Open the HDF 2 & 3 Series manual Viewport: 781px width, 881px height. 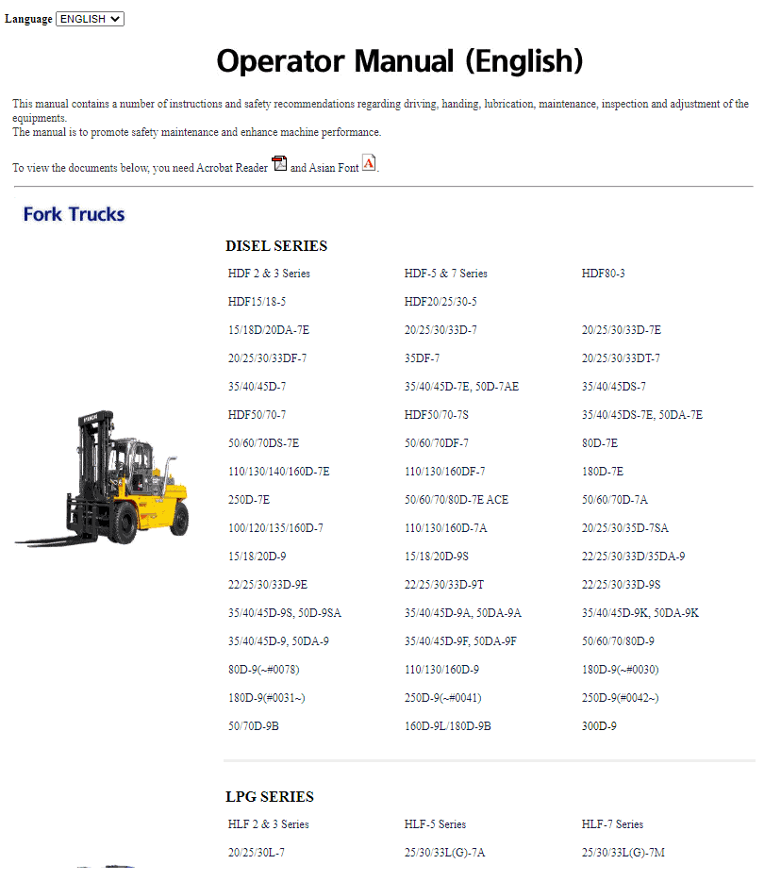click(x=269, y=274)
